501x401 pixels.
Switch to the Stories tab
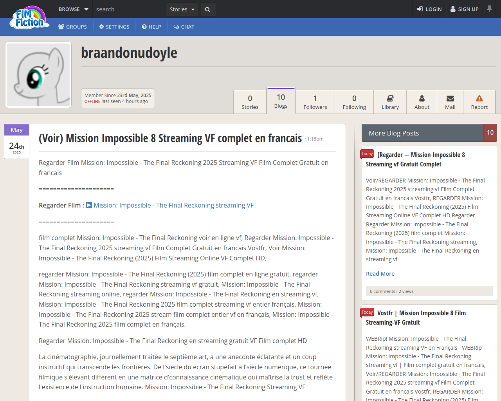[250, 102]
